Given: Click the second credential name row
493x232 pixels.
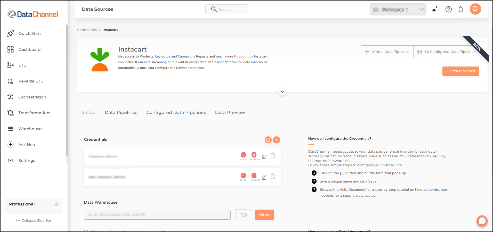Looking at the screenshot, I should click(x=182, y=177).
